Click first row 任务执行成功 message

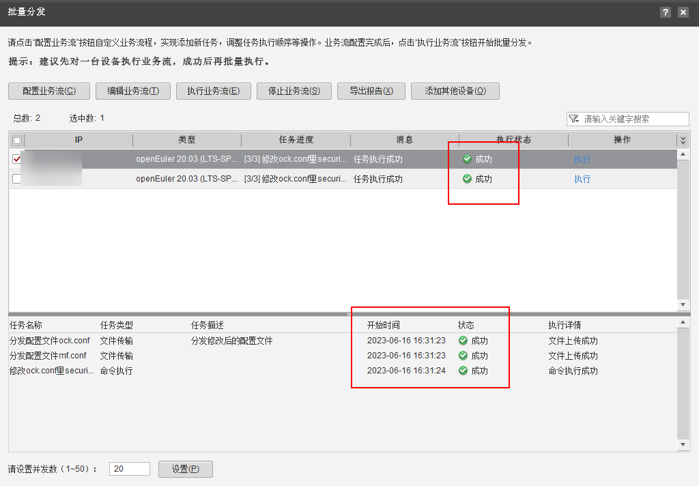(378, 159)
